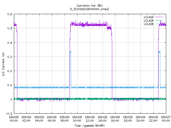Select the LCL42B legend label

tap(149, 24)
